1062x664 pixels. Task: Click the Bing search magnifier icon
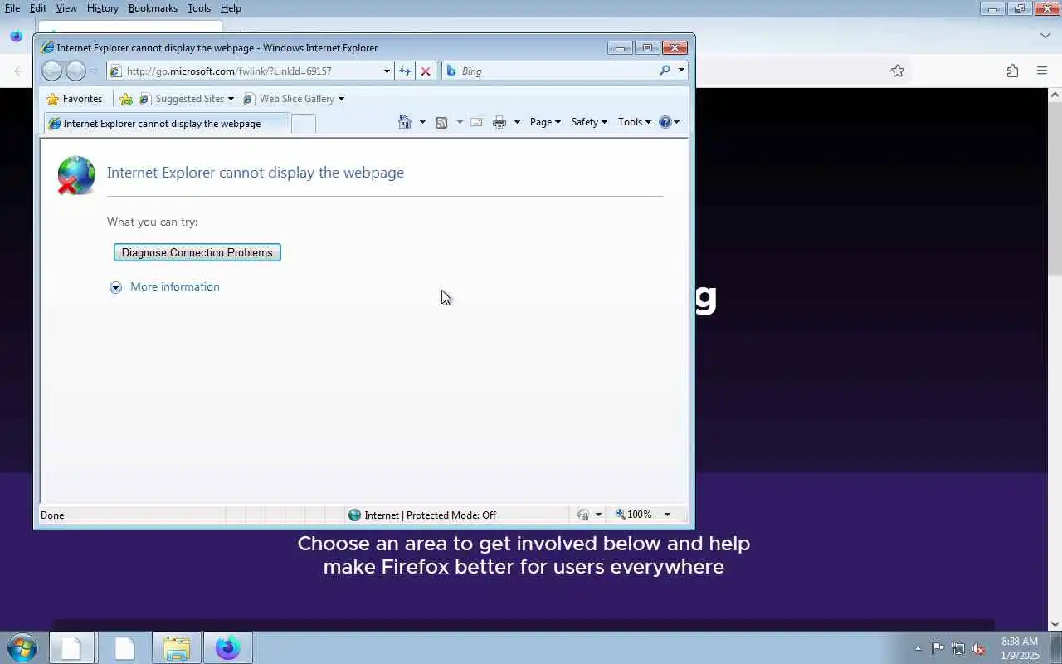pos(665,71)
